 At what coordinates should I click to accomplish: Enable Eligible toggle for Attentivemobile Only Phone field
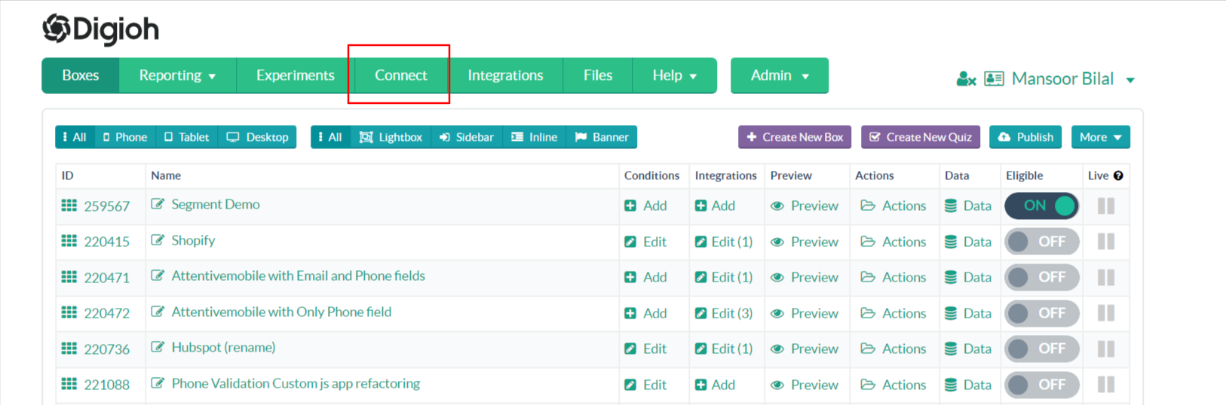1041,313
